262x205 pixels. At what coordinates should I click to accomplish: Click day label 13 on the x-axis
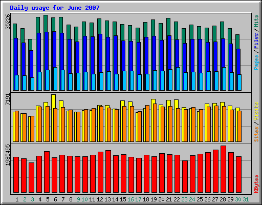pyautogui.click(x=107, y=199)
